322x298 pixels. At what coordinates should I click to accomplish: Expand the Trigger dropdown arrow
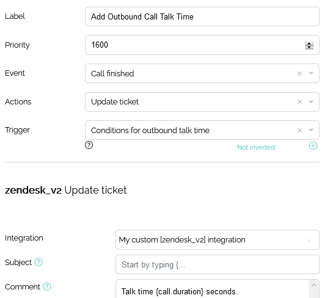[311, 130]
